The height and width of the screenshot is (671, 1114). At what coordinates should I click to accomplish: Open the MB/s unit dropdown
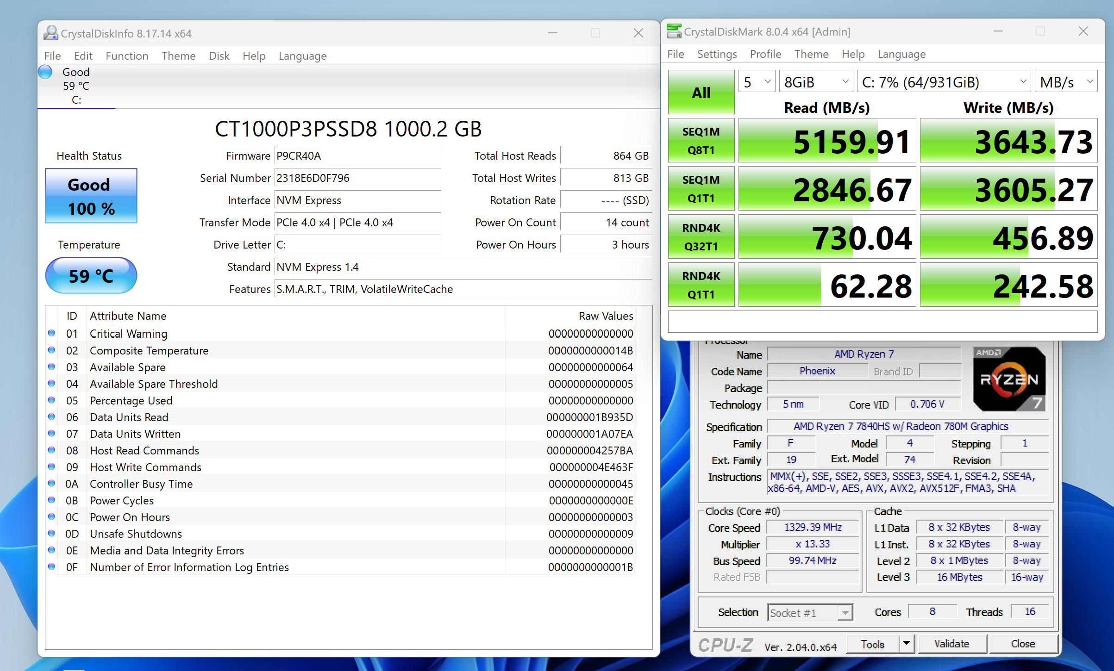pos(1066,82)
